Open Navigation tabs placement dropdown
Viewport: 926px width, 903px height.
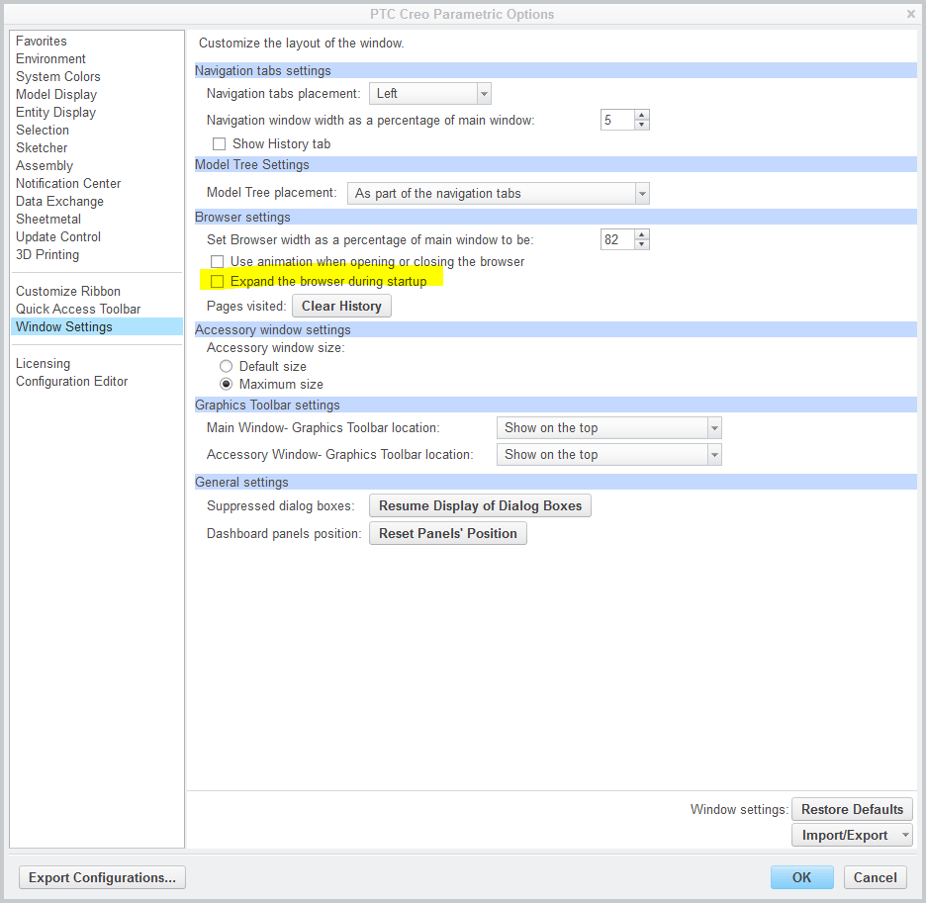pyautogui.click(x=430, y=93)
